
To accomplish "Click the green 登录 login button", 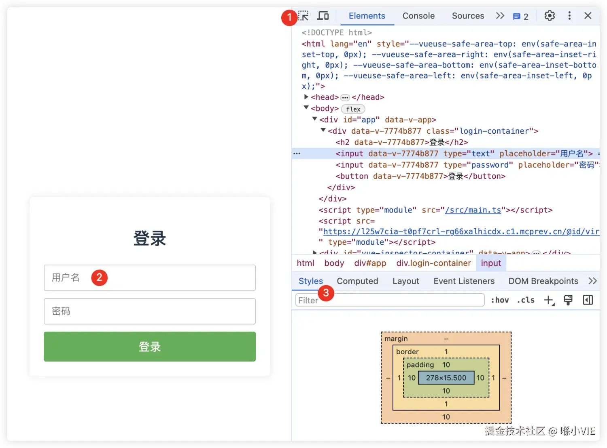I will click(x=150, y=347).
